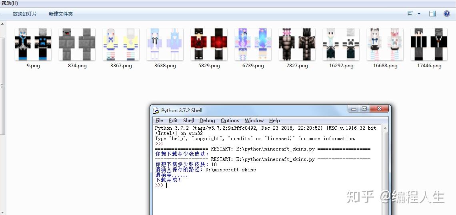The width and height of the screenshot is (456, 215).
Task: Open the Help menu in Python Shell
Action: [274, 121]
